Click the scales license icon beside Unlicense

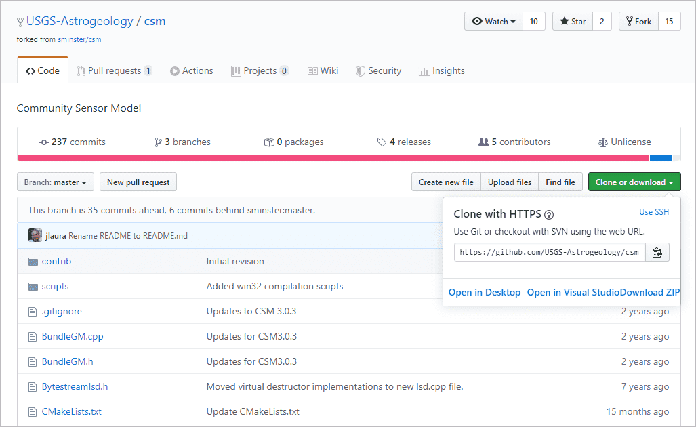pos(602,142)
